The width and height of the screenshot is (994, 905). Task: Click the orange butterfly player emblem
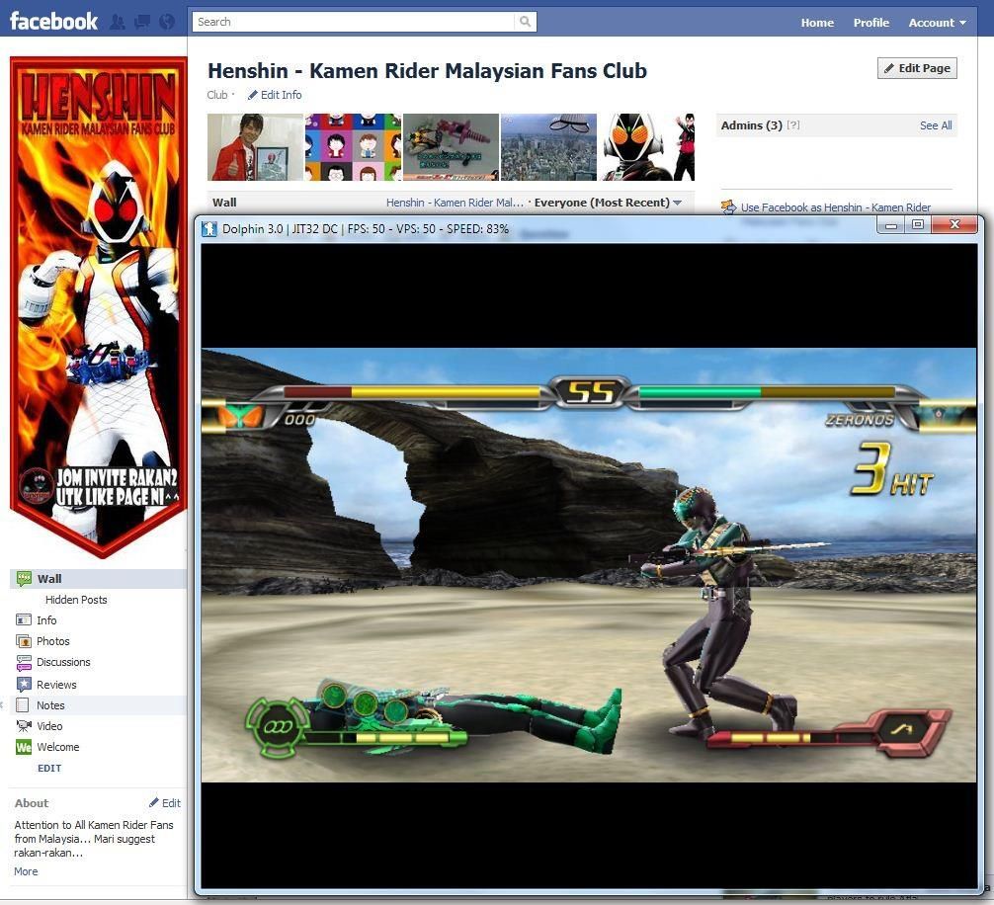240,416
